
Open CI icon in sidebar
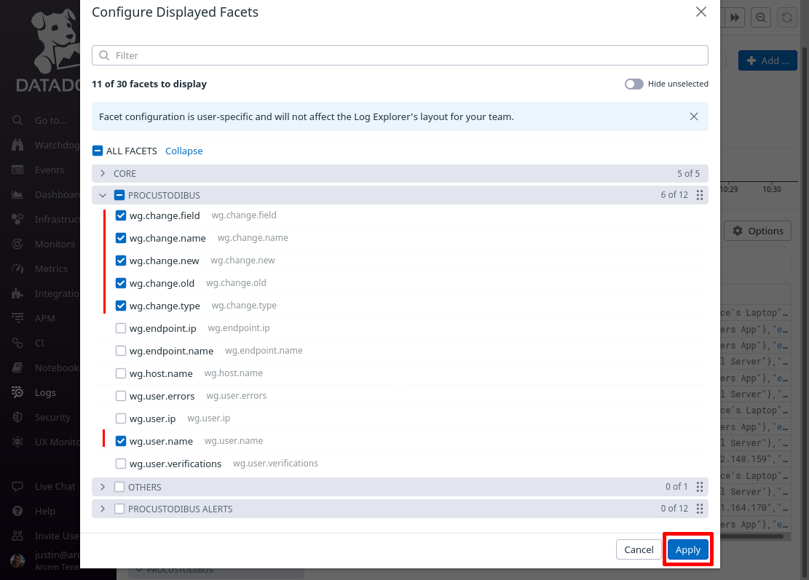[17, 343]
